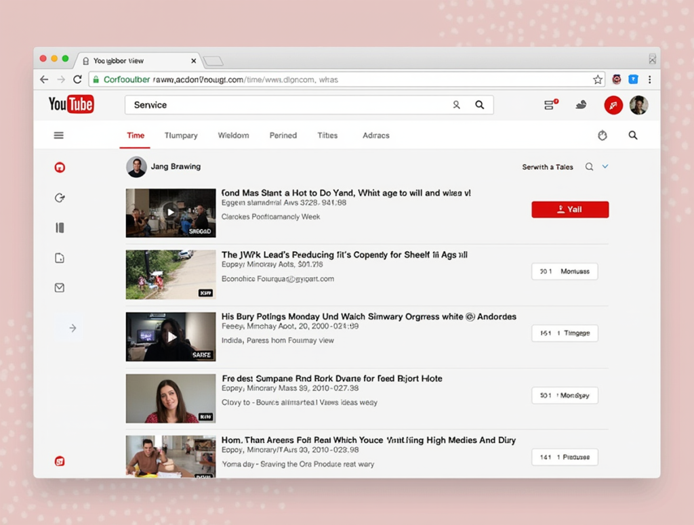Viewport: 694px width, 525px height.
Task: Click the red Yail button
Action: click(x=570, y=209)
